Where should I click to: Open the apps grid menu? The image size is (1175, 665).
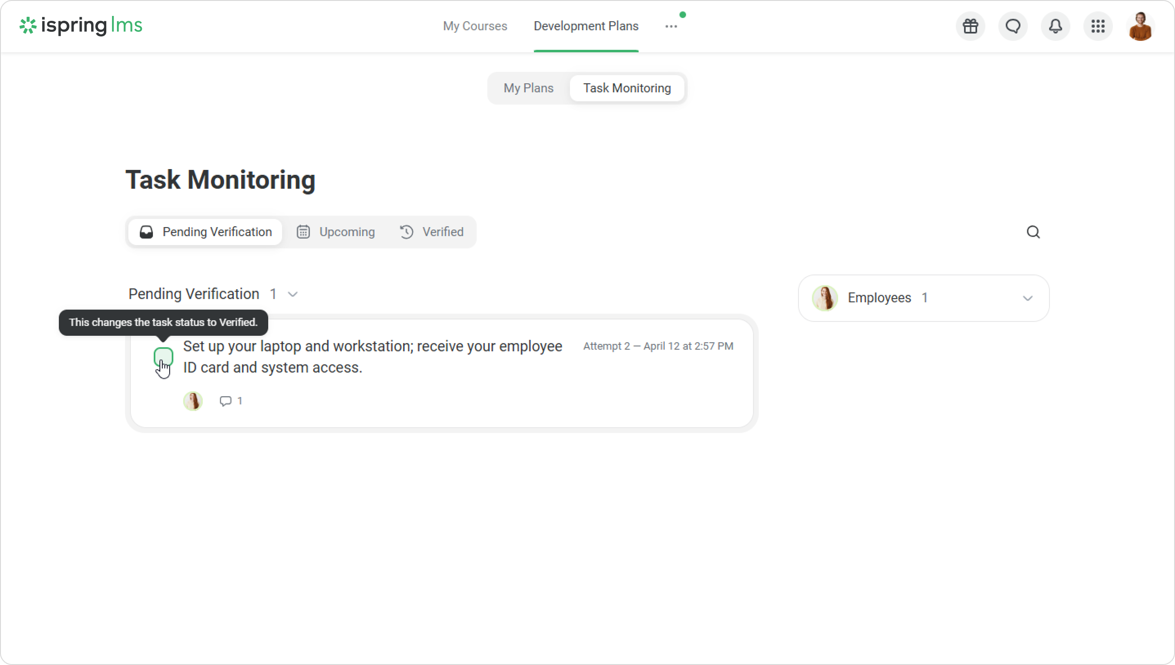tap(1098, 27)
